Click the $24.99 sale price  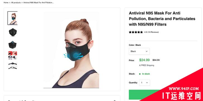pos(144,60)
